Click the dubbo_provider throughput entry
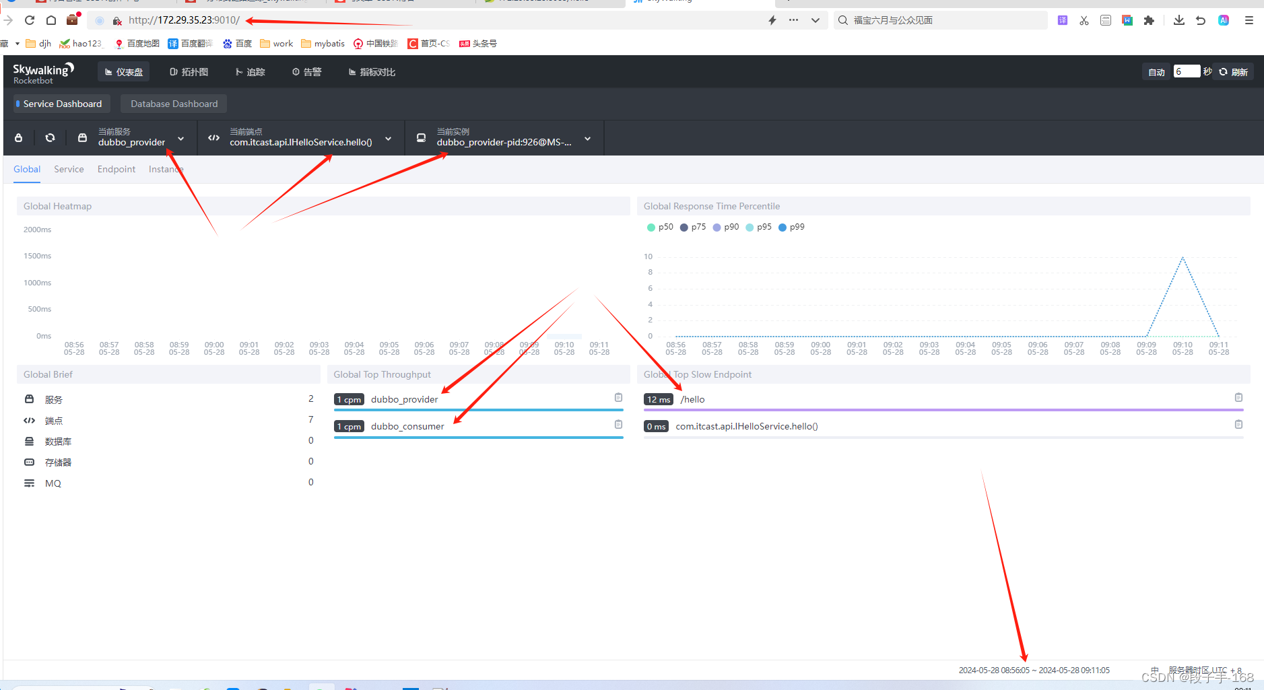 [x=404, y=399]
